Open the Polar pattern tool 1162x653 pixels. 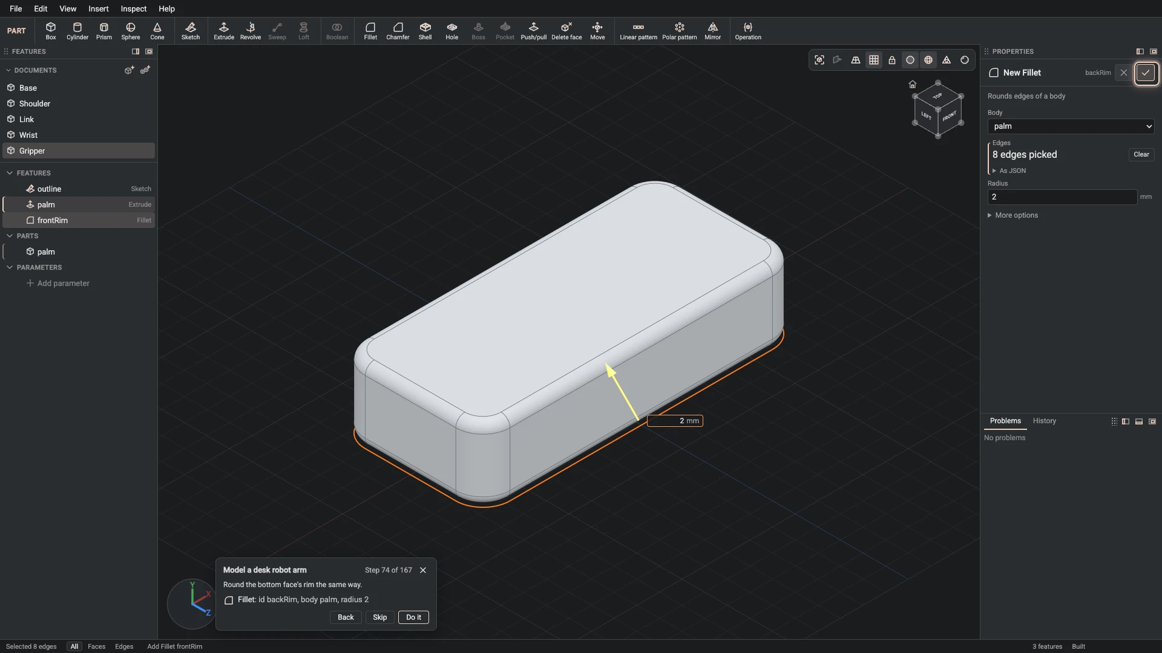tap(680, 31)
